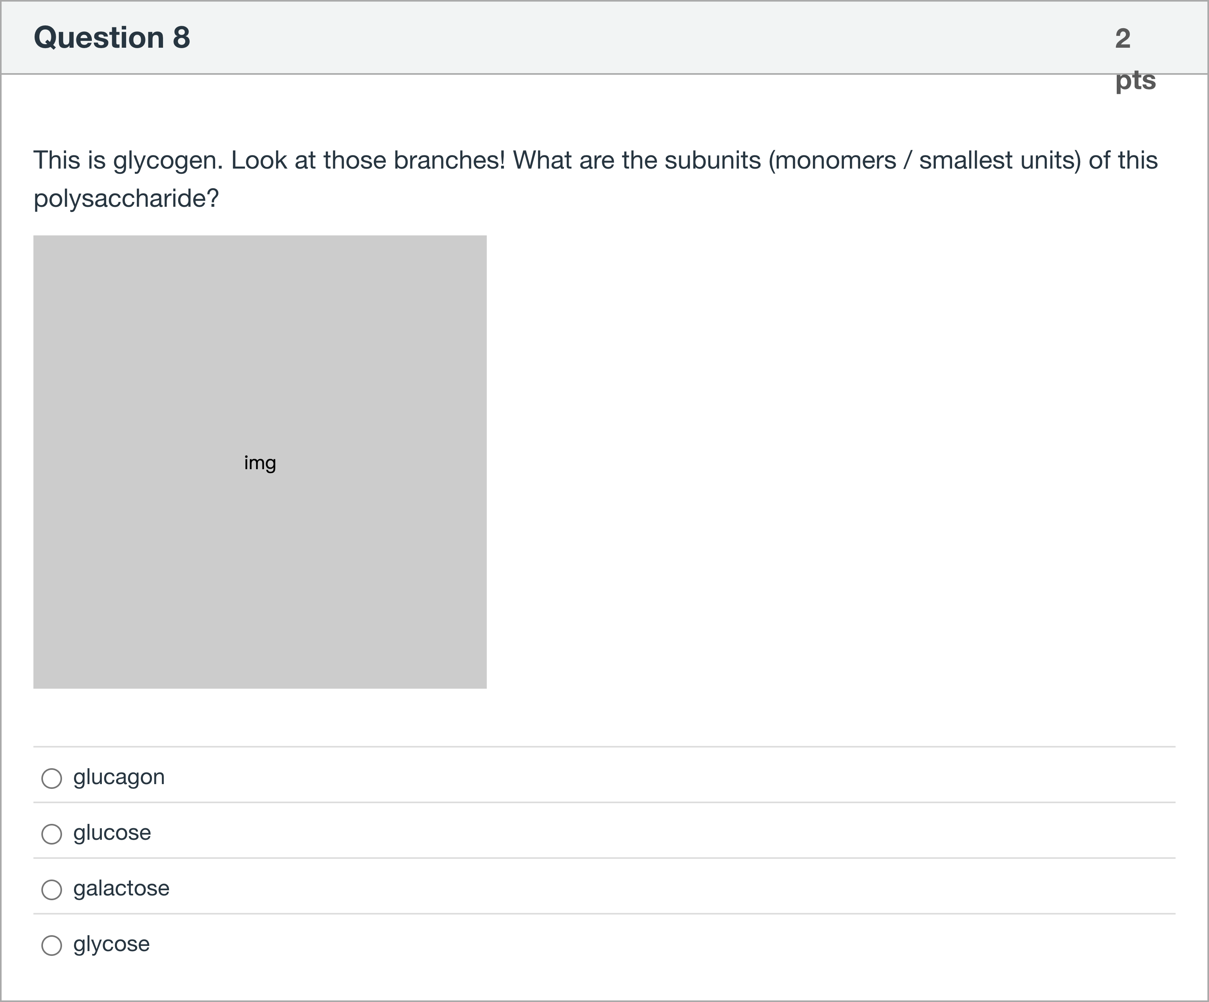Click the "galactose" answer label text

121,888
